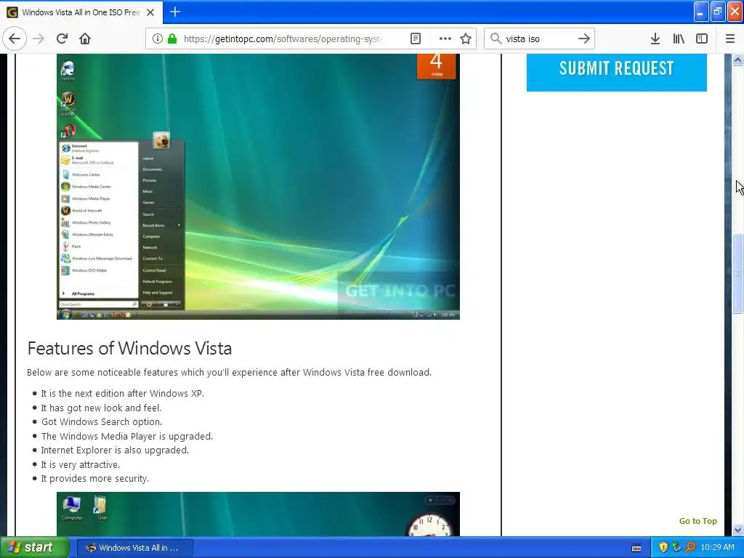Click the forward navigation arrow
This screenshot has height=558, width=744.
click(39, 39)
